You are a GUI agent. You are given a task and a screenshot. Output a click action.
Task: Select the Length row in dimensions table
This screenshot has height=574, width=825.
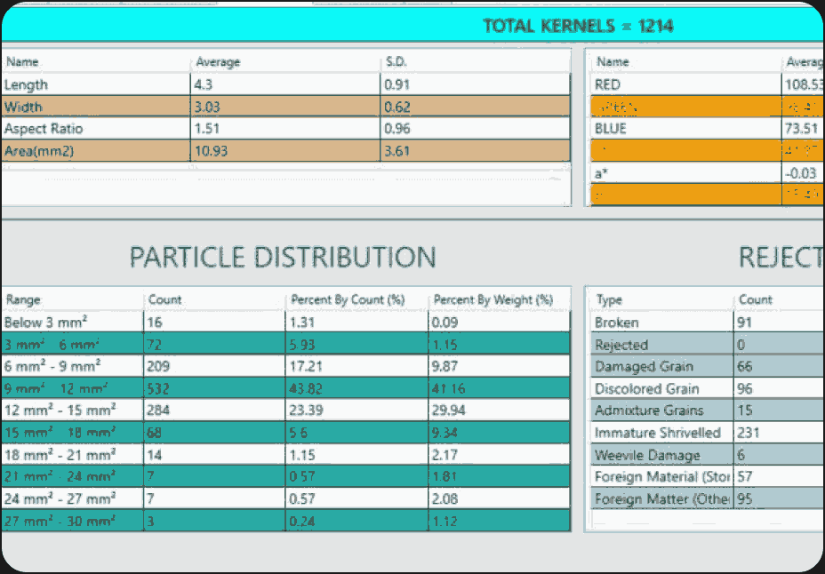coord(285,84)
